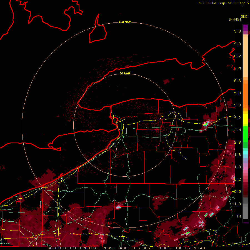Click the 2.6 value on the color scale
250x250 pixels.
[237, 142]
